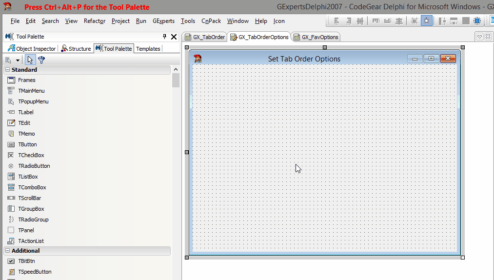Collapse the Standard category

pyautogui.click(x=8, y=70)
